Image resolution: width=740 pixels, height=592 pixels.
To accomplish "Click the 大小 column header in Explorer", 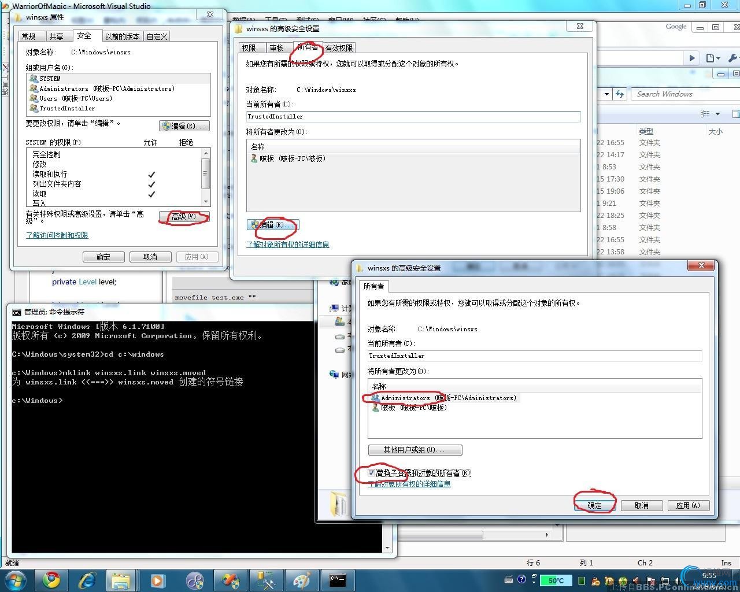I will [716, 131].
